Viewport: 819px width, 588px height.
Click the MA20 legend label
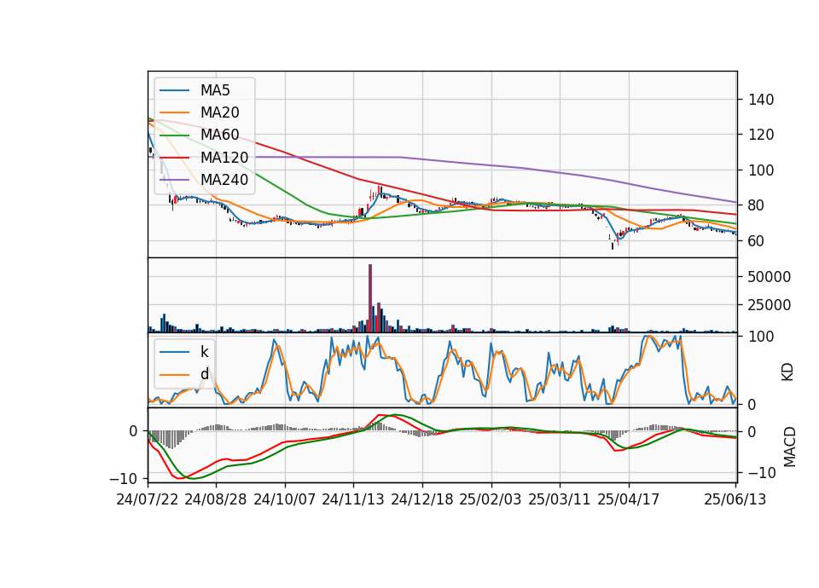(220, 112)
